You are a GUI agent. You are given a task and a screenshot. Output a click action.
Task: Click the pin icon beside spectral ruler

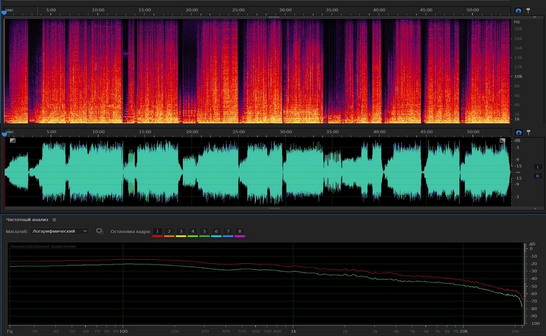click(x=528, y=10)
